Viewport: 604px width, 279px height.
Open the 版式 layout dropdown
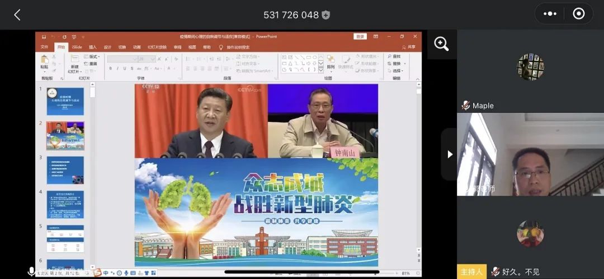[92, 56]
